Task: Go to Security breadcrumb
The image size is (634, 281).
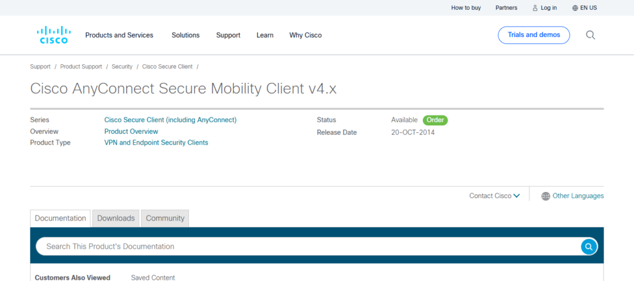Action: pos(122,67)
